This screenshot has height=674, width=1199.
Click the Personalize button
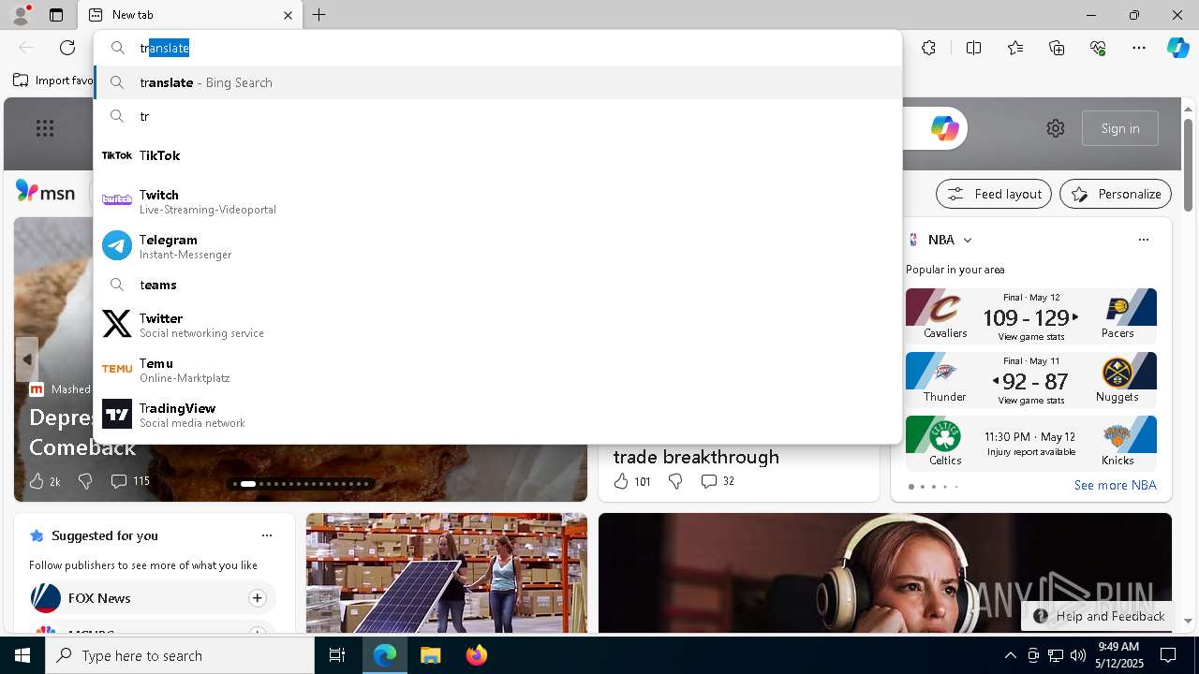pyautogui.click(x=1116, y=194)
